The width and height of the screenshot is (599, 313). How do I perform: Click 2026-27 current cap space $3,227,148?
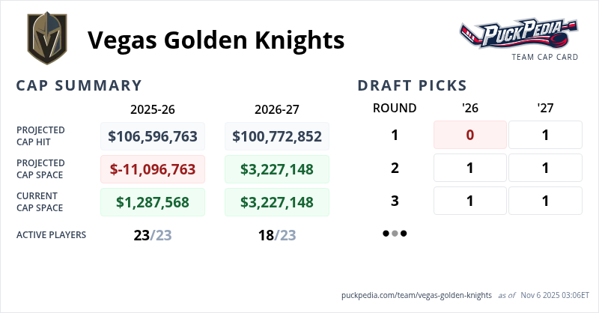(277, 202)
